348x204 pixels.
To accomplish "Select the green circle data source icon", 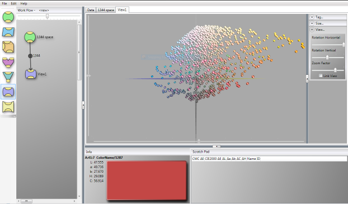I will point(8,17).
